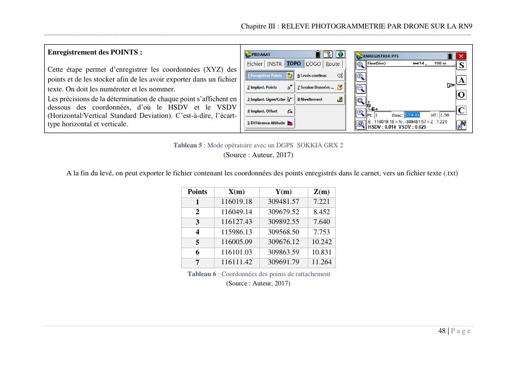Zoom in with the plus magnifier
This screenshot has height=366, width=517.
(360, 77)
